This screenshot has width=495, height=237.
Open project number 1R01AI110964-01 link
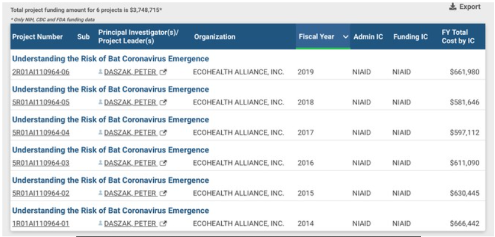41,223
